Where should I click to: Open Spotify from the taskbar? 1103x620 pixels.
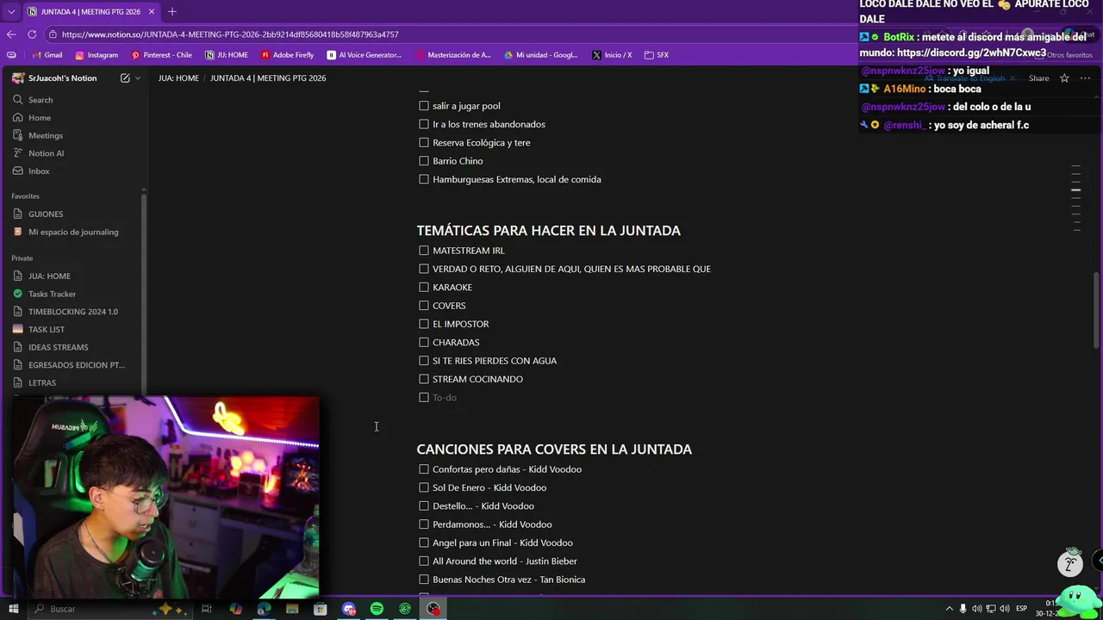tap(377, 609)
